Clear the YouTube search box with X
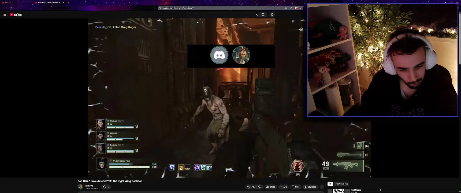Image resolution: width=461 pixels, height=193 pixels. pos(256,15)
